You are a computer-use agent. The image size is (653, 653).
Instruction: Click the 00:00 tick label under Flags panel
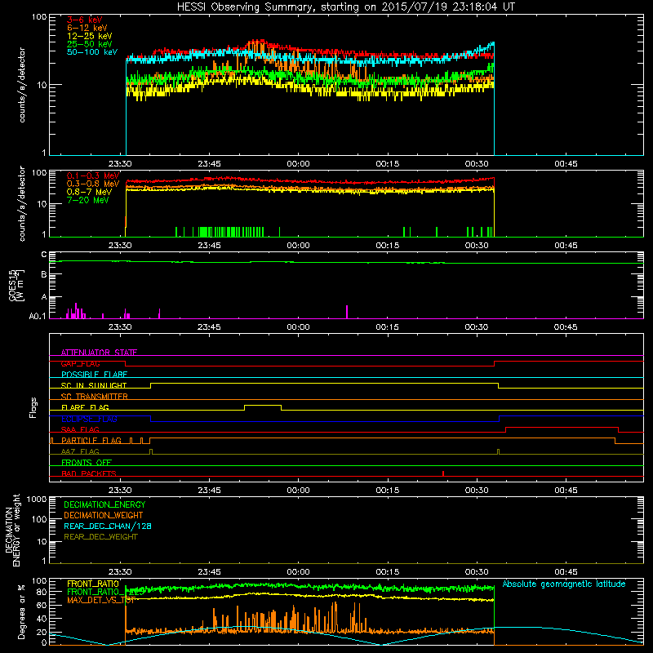pos(298,491)
